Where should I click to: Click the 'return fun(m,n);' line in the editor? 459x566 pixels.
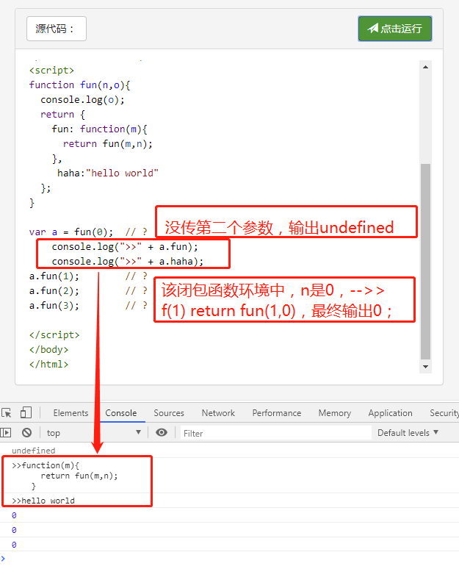[108, 143]
